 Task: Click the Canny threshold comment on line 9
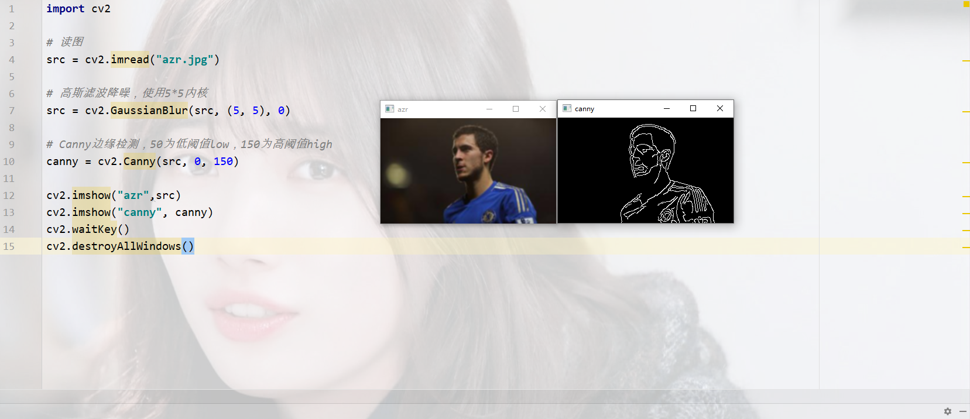pos(189,145)
